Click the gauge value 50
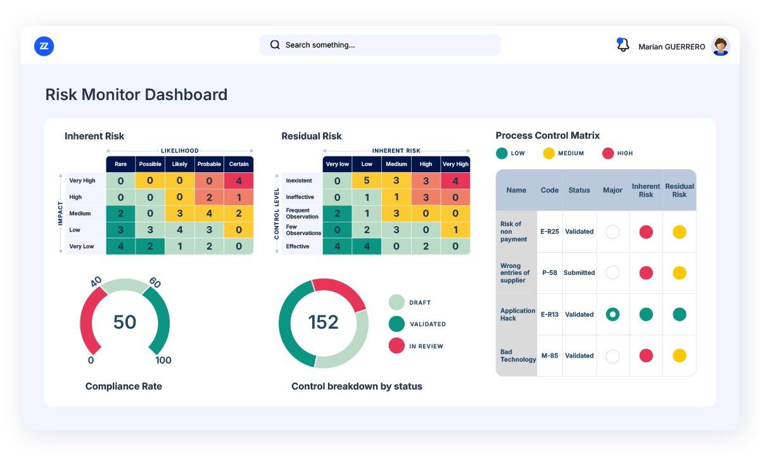Viewport: 760px width, 456px height. (x=125, y=322)
